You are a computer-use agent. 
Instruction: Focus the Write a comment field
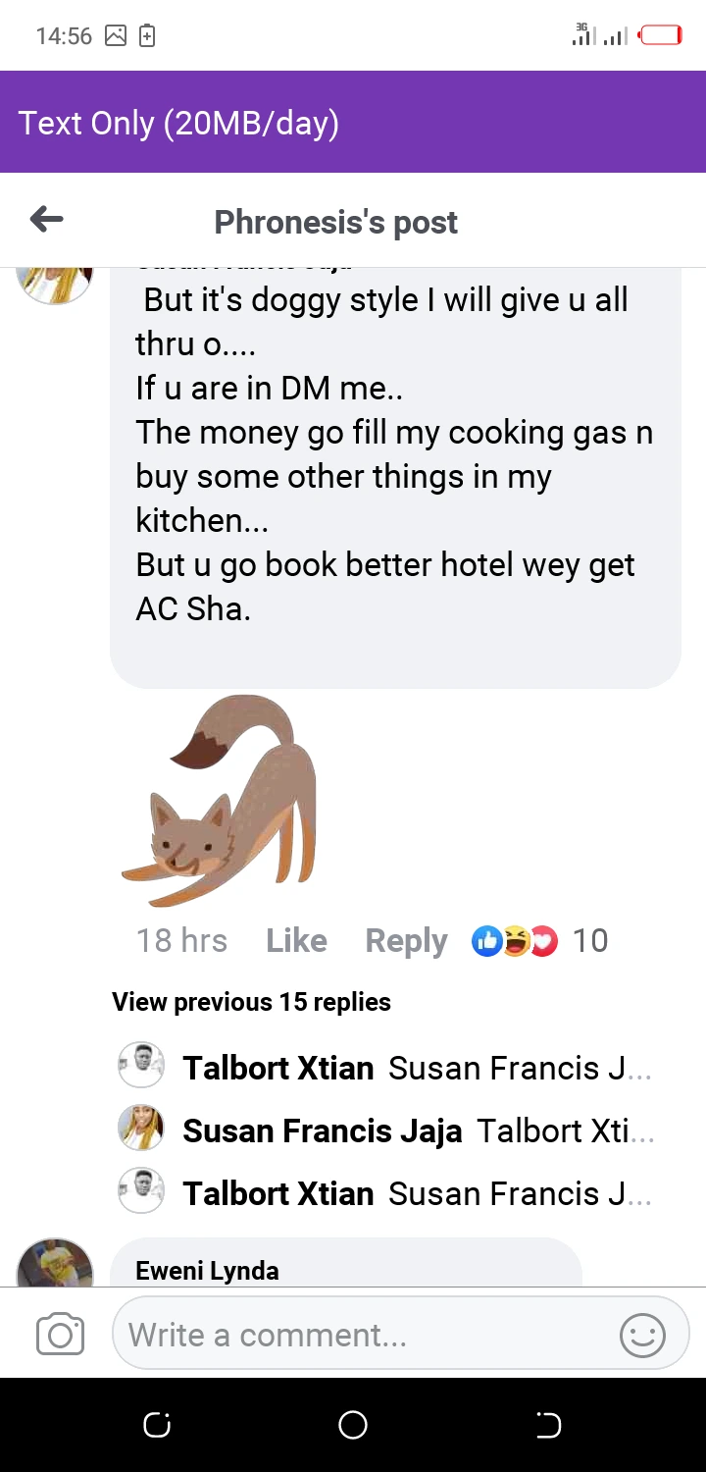[363, 1335]
